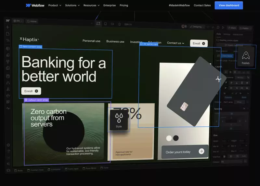The image size is (260, 186).
Task: Select the tablet breakpoint icon
Action: (x=105, y=24)
